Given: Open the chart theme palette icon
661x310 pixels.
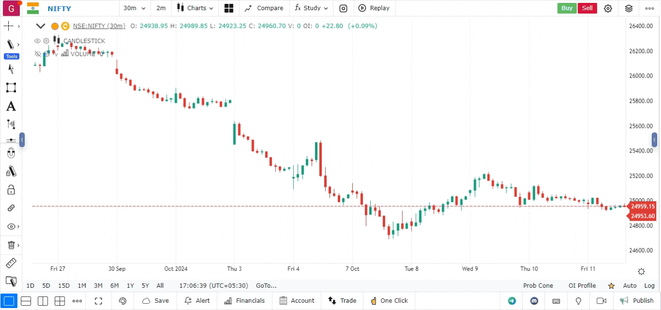Looking at the screenshot, I should point(123,301).
